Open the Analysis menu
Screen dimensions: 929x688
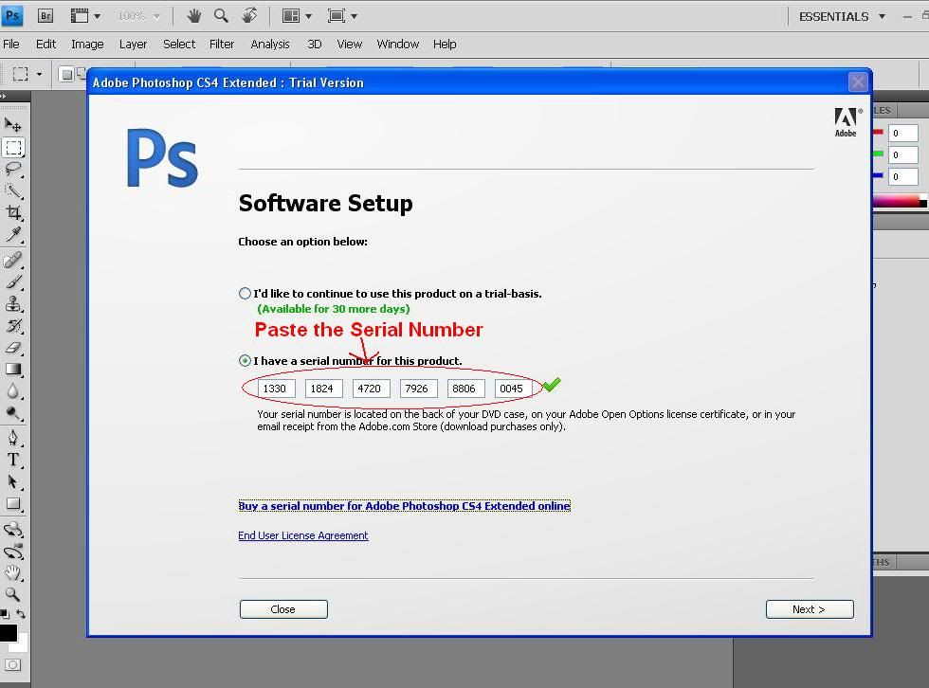pyautogui.click(x=270, y=44)
